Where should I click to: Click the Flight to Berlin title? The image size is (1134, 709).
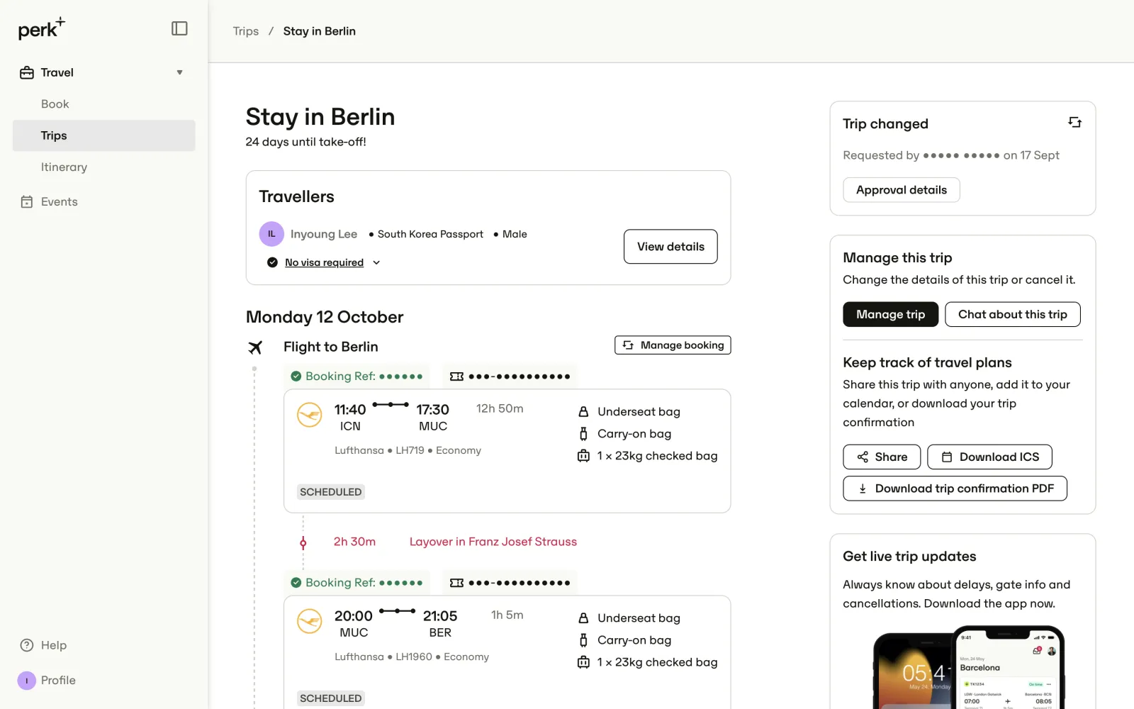[331, 347]
